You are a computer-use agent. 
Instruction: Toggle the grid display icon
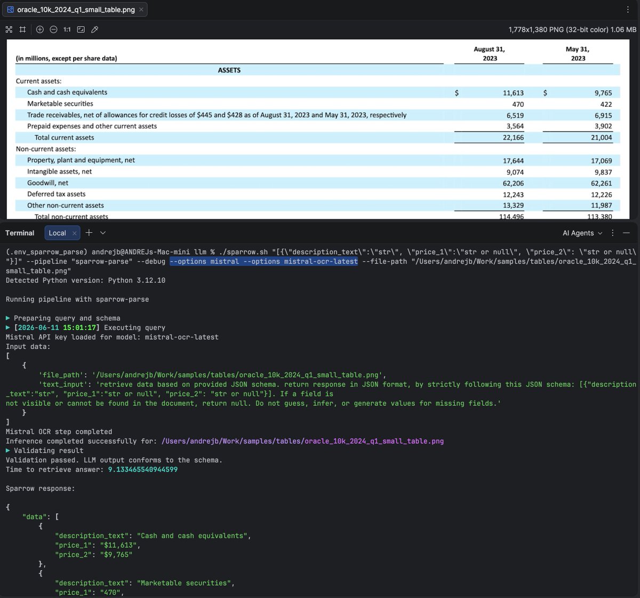22,29
